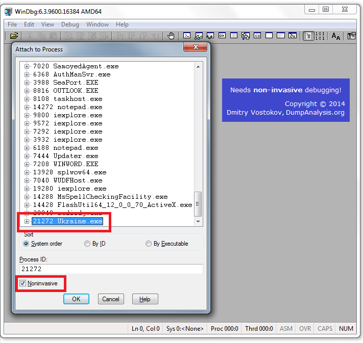
Task: Expand the 7444 Updater.exe node
Action: point(27,156)
